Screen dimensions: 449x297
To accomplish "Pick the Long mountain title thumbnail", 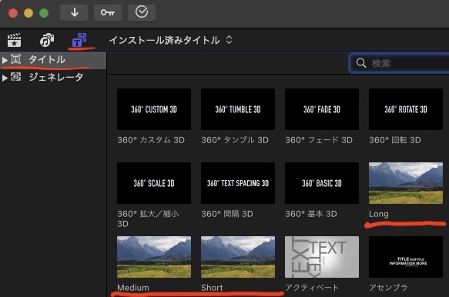I will point(405,183).
